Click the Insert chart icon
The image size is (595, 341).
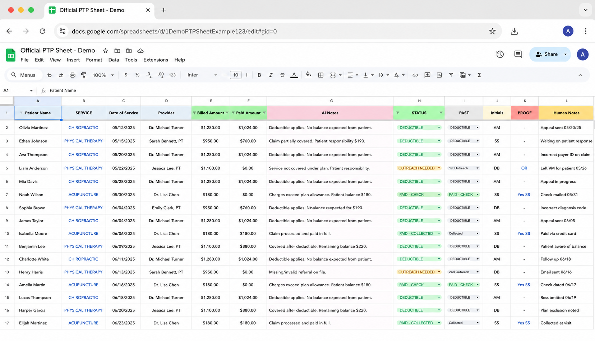click(439, 75)
